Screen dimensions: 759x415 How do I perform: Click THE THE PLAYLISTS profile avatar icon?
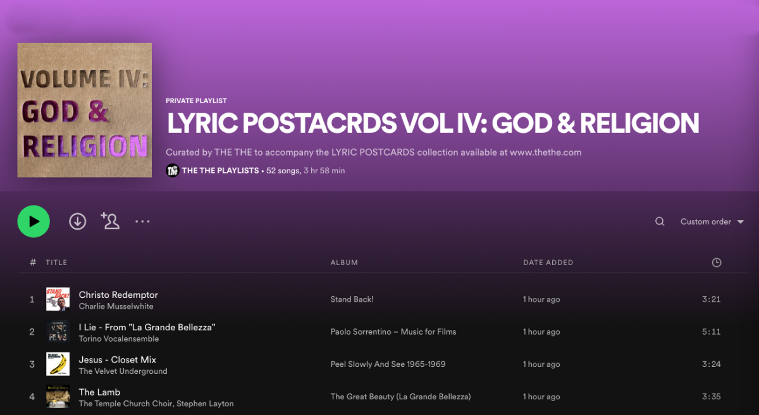coord(172,170)
